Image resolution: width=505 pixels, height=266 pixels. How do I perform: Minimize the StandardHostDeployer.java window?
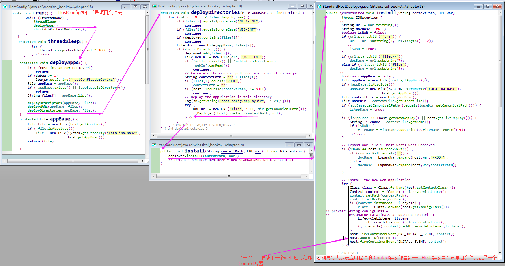478,6
